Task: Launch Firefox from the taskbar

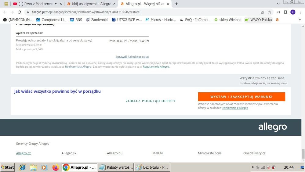Action: pos(55,167)
